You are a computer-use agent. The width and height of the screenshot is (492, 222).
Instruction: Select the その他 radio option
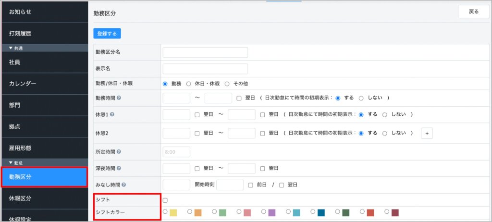point(227,84)
